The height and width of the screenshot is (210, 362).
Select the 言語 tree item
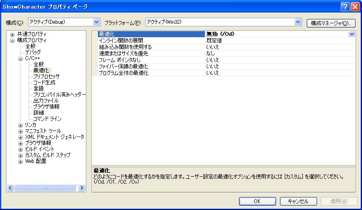[x=38, y=89]
